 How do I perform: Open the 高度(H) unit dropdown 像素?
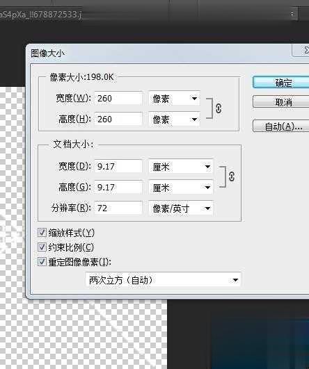[x=175, y=120]
